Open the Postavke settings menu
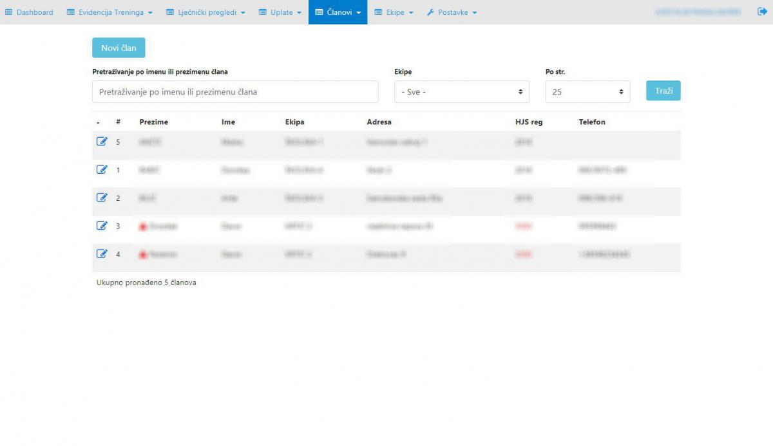Image resolution: width=773 pixels, height=446 pixels. pos(452,12)
